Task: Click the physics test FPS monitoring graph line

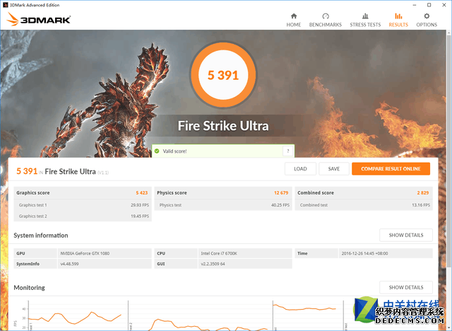Action: [304, 308]
